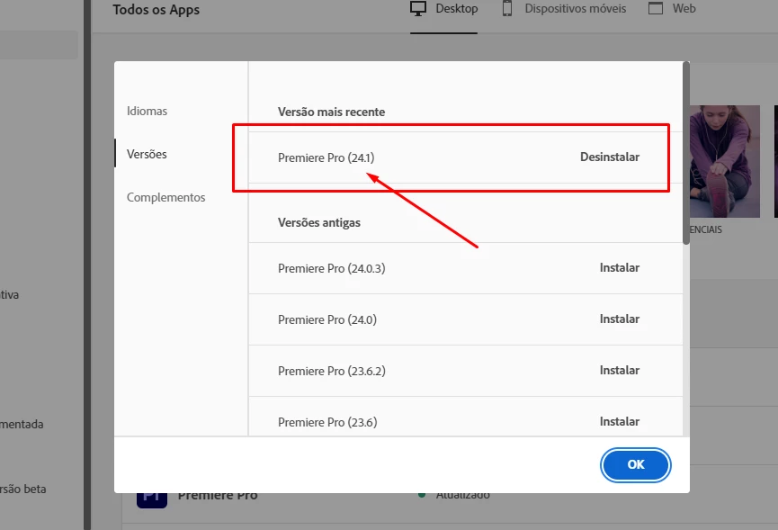The width and height of the screenshot is (778, 530).
Task: Confirm dialog with OK button
Action: (x=636, y=464)
